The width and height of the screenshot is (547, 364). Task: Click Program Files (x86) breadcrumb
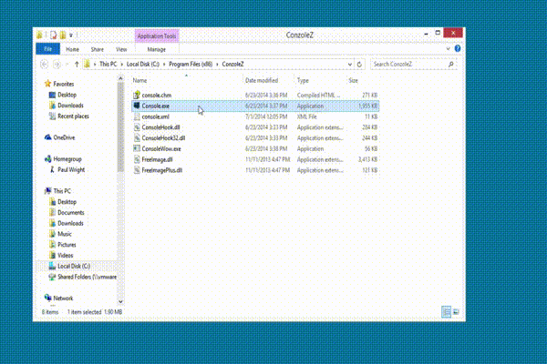(191, 64)
